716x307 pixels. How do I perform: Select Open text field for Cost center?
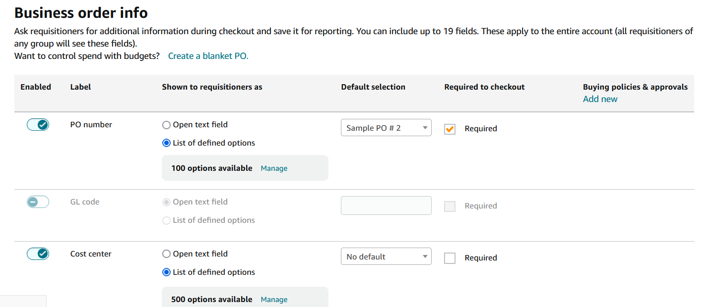pyautogui.click(x=167, y=254)
